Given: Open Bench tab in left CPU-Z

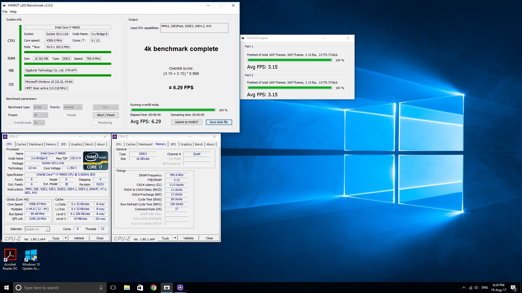Looking at the screenshot, I should [89, 144].
